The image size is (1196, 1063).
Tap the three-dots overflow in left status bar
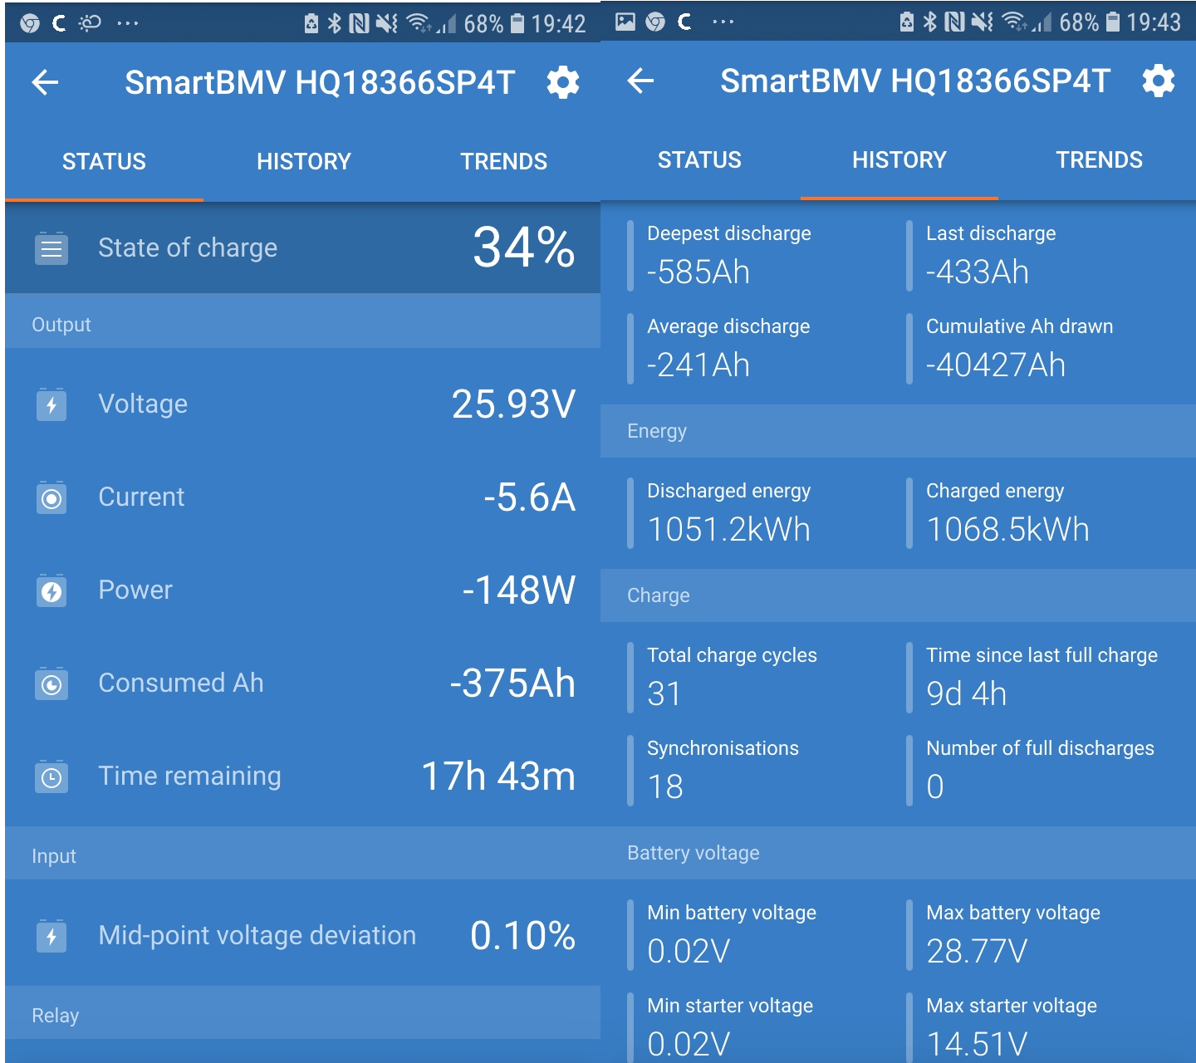click(x=128, y=23)
